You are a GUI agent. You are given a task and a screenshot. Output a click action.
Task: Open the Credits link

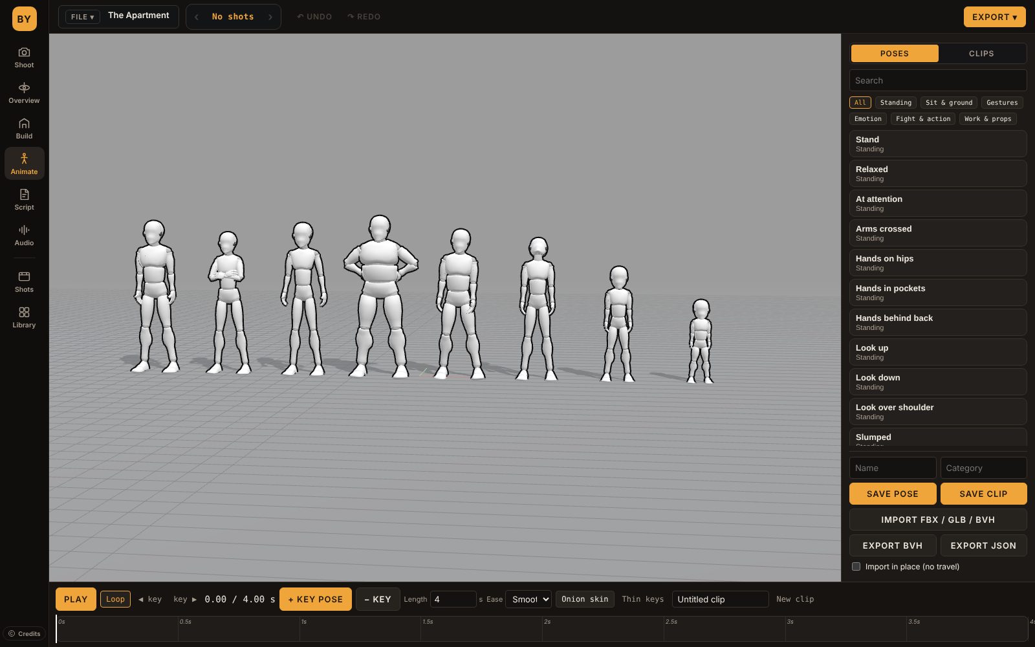(x=24, y=633)
